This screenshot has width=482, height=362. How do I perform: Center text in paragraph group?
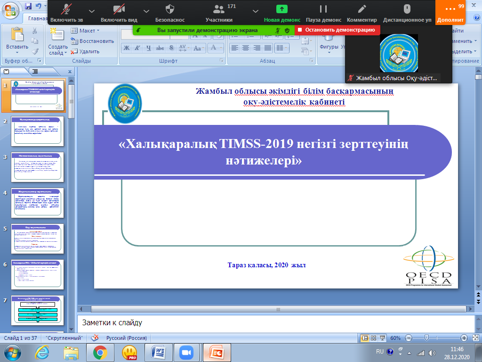(246, 48)
